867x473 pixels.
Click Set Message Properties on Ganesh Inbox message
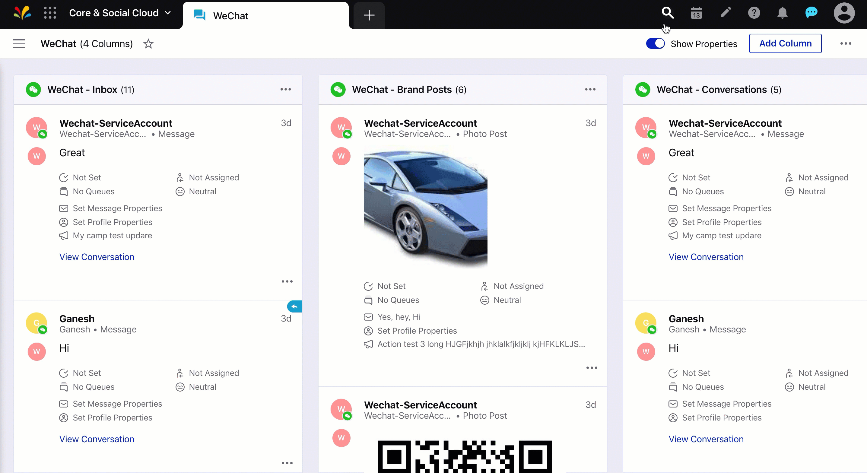[x=110, y=404]
